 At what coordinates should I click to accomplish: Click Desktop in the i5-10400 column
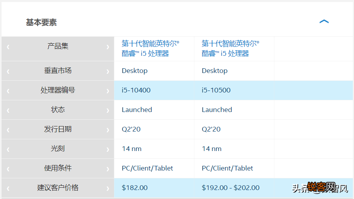135,71
